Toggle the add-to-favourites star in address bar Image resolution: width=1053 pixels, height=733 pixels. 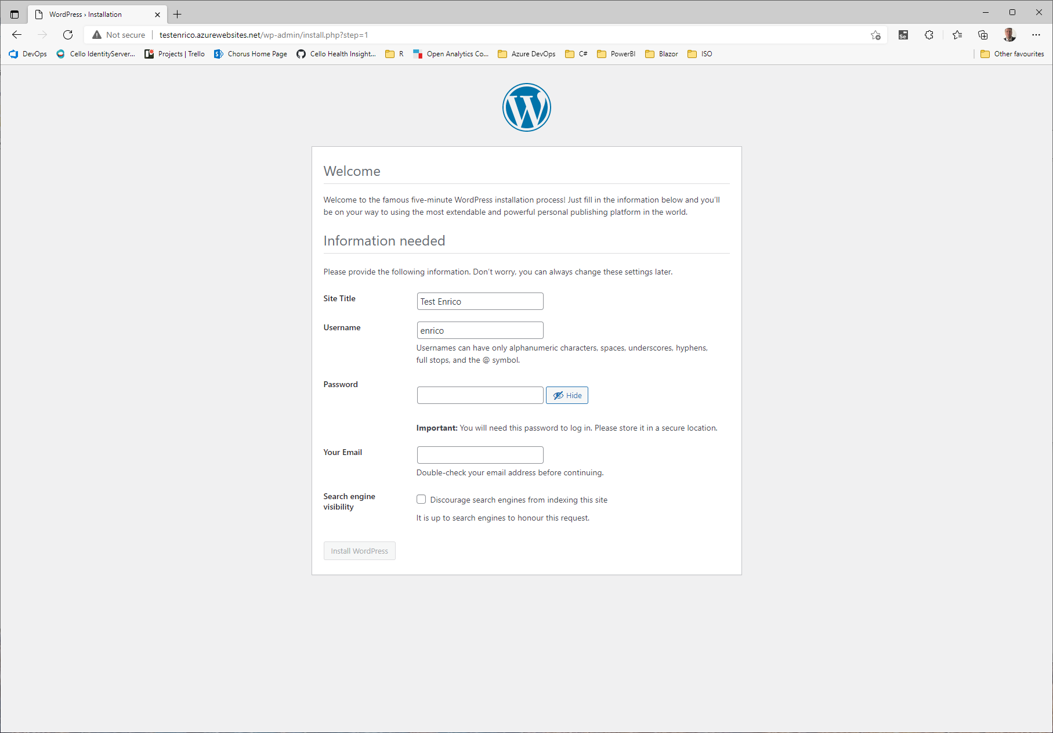[875, 35]
